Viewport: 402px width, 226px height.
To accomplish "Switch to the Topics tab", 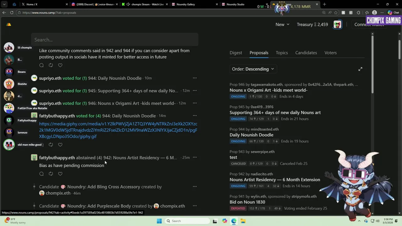I will pos(282,53).
